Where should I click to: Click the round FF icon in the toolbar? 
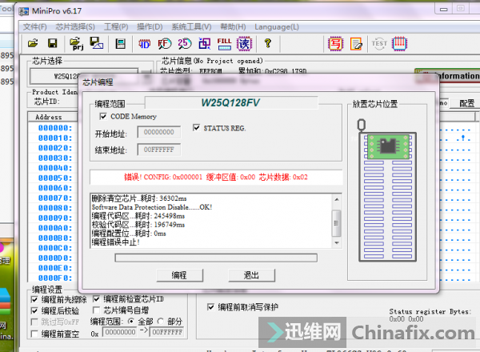click(x=164, y=44)
